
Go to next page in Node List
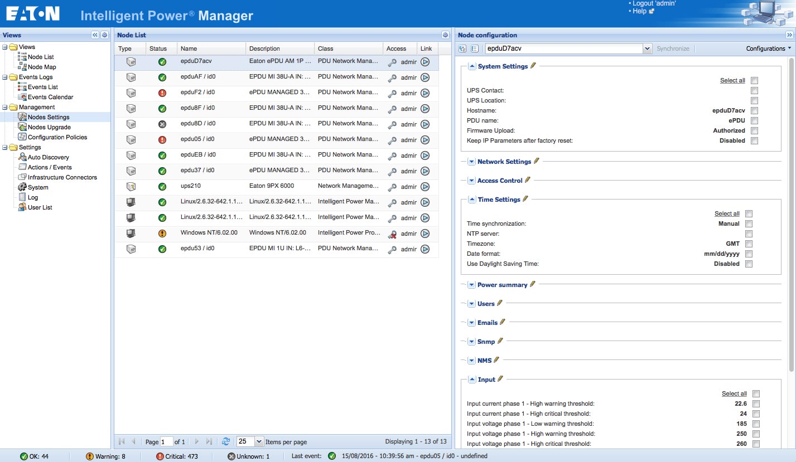(196, 441)
